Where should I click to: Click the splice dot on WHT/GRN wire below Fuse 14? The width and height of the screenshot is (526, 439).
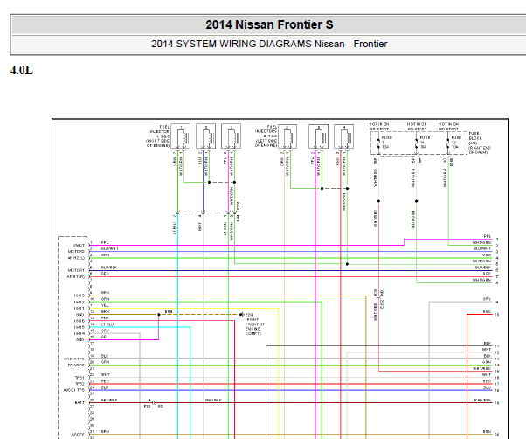pyautogui.click(x=417, y=201)
